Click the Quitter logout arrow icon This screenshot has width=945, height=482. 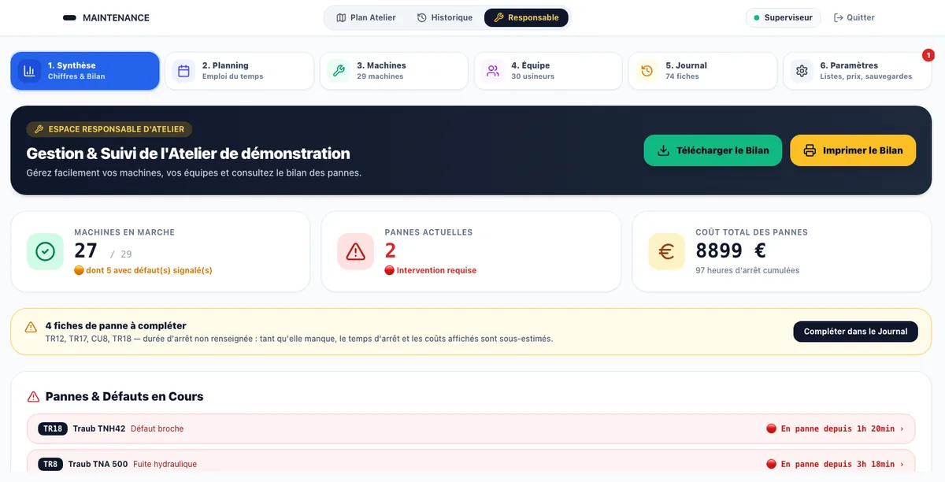[x=838, y=17]
